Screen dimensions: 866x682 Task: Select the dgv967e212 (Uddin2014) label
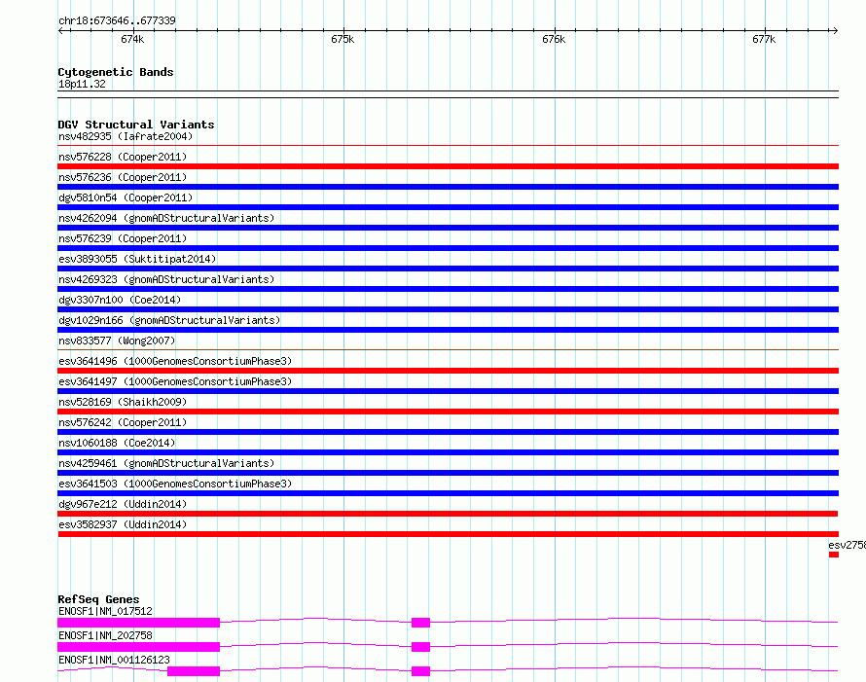coord(123,504)
